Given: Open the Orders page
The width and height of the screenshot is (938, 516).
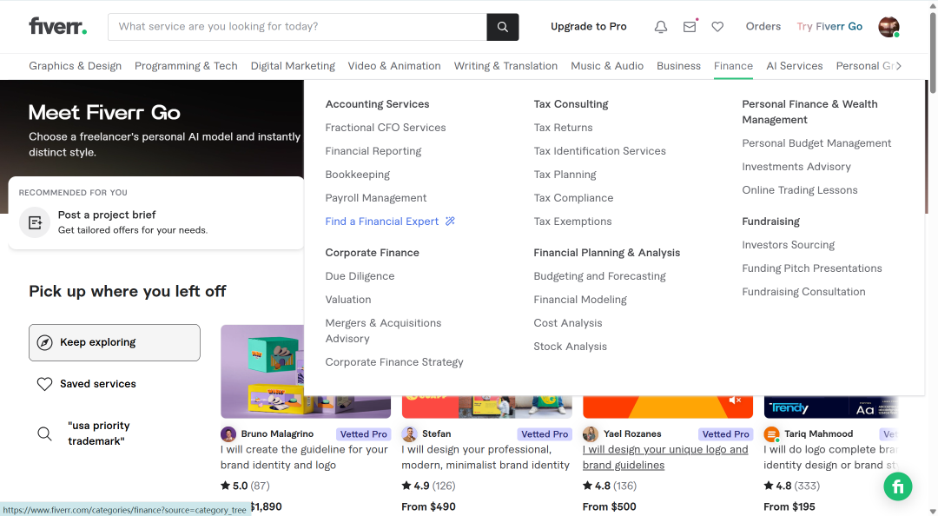Looking at the screenshot, I should coord(763,26).
